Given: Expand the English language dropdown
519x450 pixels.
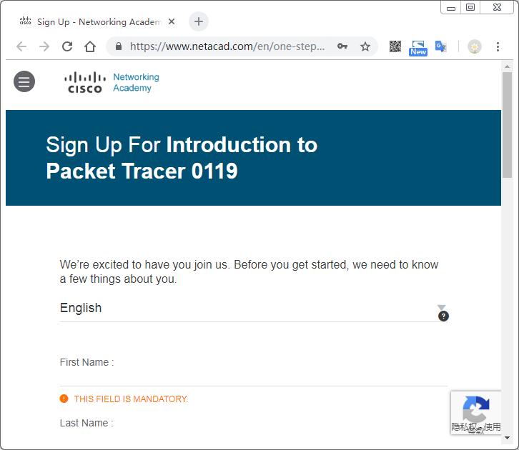Looking at the screenshot, I should 250,309.
